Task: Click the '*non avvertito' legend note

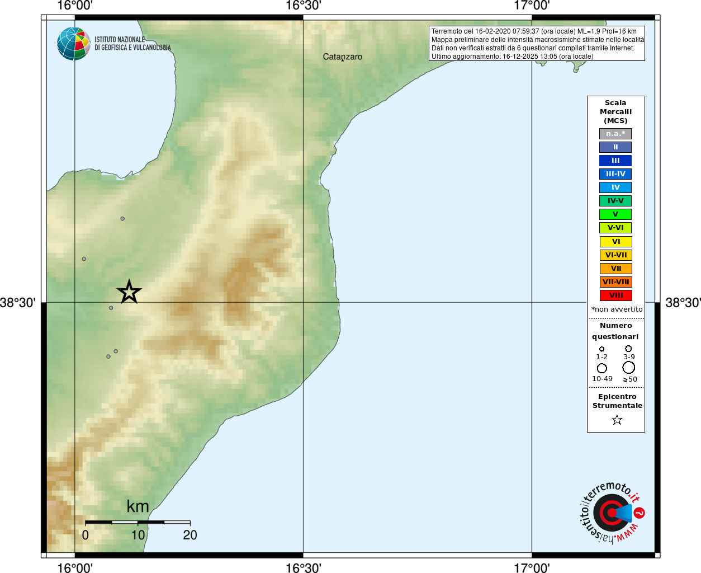Action: click(x=617, y=309)
